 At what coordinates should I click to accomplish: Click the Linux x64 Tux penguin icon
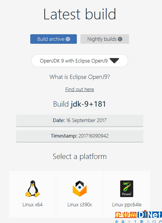(33, 189)
